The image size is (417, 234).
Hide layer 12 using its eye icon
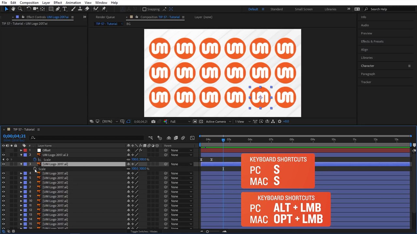click(x=3, y=210)
